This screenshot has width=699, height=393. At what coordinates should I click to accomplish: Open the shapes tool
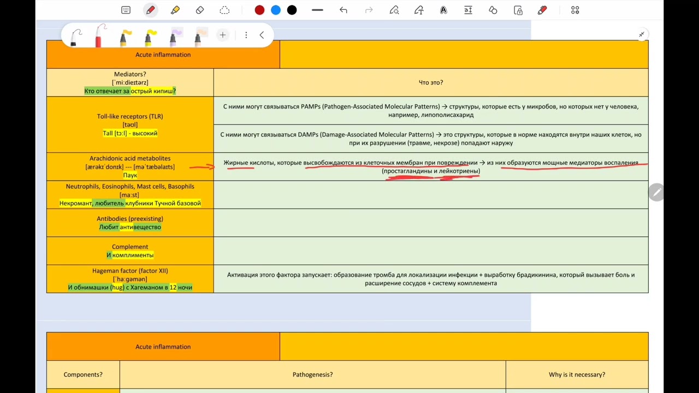pos(493,10)
